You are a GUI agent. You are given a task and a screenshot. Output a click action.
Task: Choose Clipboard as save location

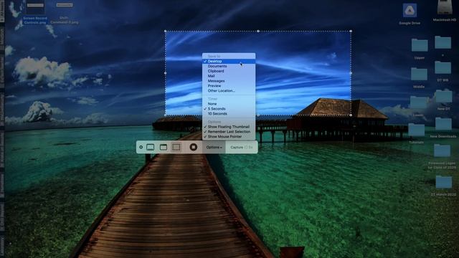229,71
